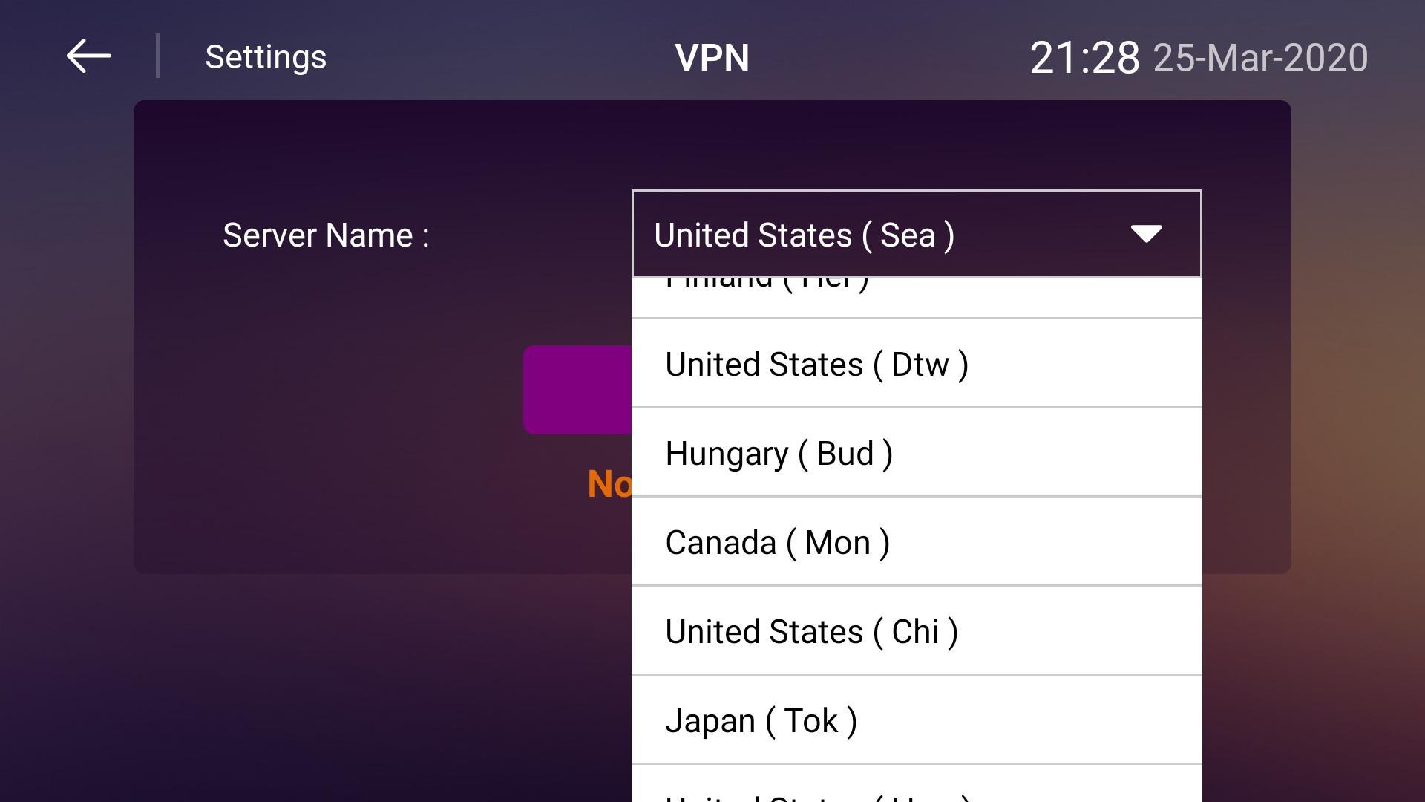The image size is (1425, 802).
Task: Click the vertical divider beside Settings
Action: (x=157, y=56)
